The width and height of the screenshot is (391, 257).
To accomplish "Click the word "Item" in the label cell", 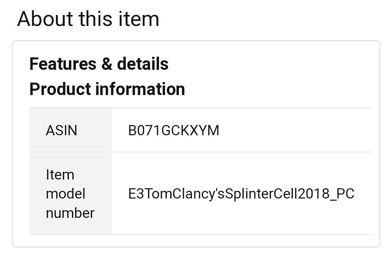I will [x=60, y=175].
